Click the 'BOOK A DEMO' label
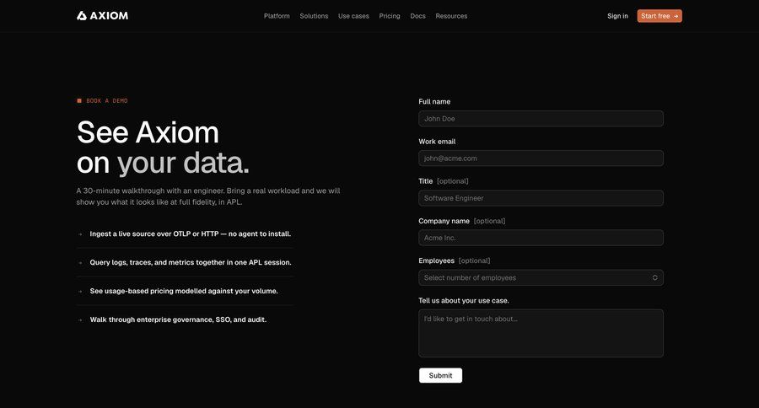The image size is (759, 408). [x=107, y=100]
